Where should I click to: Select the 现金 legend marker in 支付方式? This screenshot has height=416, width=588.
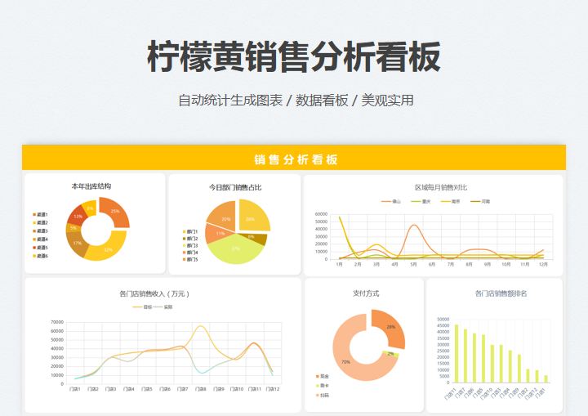point(316,375)
